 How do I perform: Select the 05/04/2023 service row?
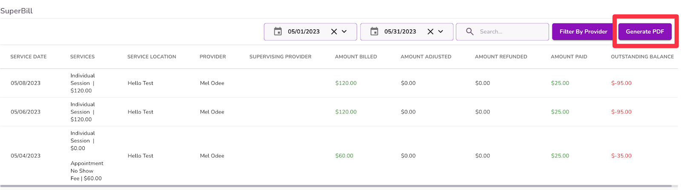[26, 156]
